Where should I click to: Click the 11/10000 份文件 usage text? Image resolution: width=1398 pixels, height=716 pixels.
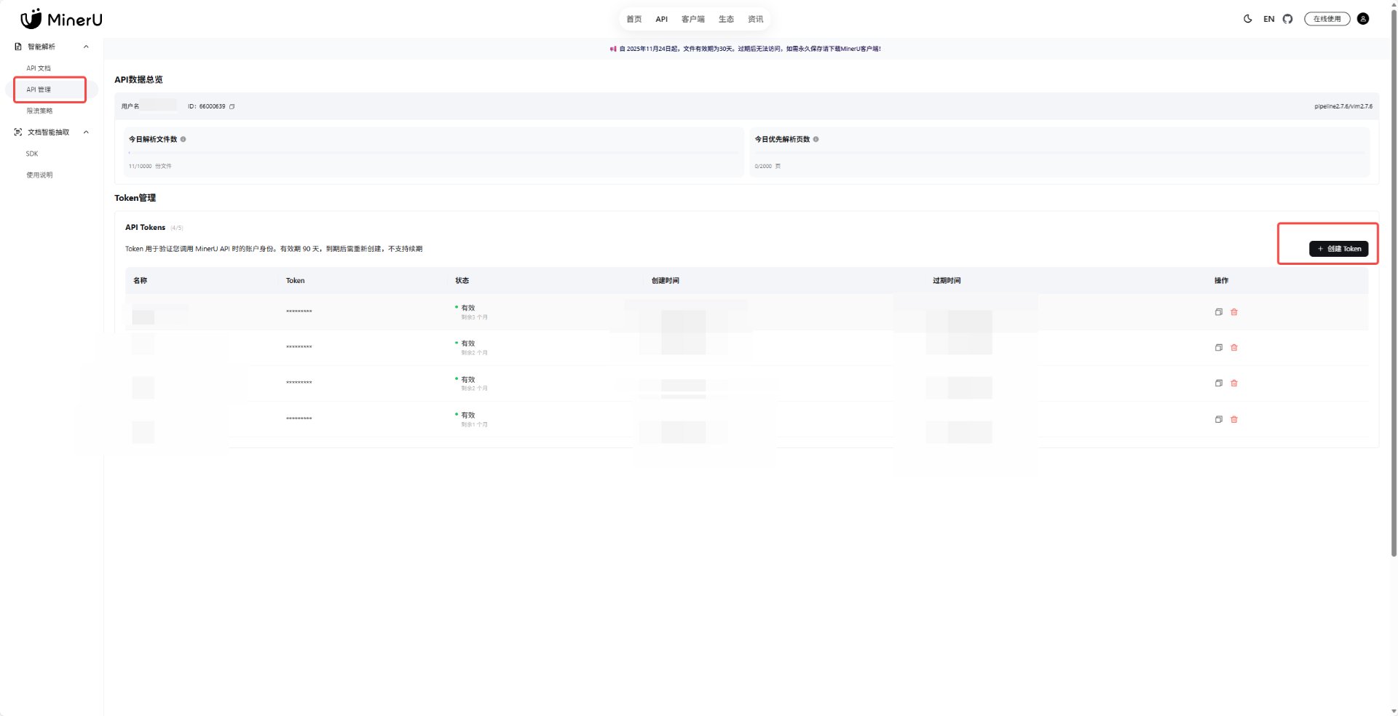(150, 167)
